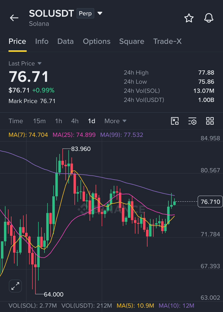Open the four-square grid layout icon
The image size is (223, 312).
click(x=210, y=121)
